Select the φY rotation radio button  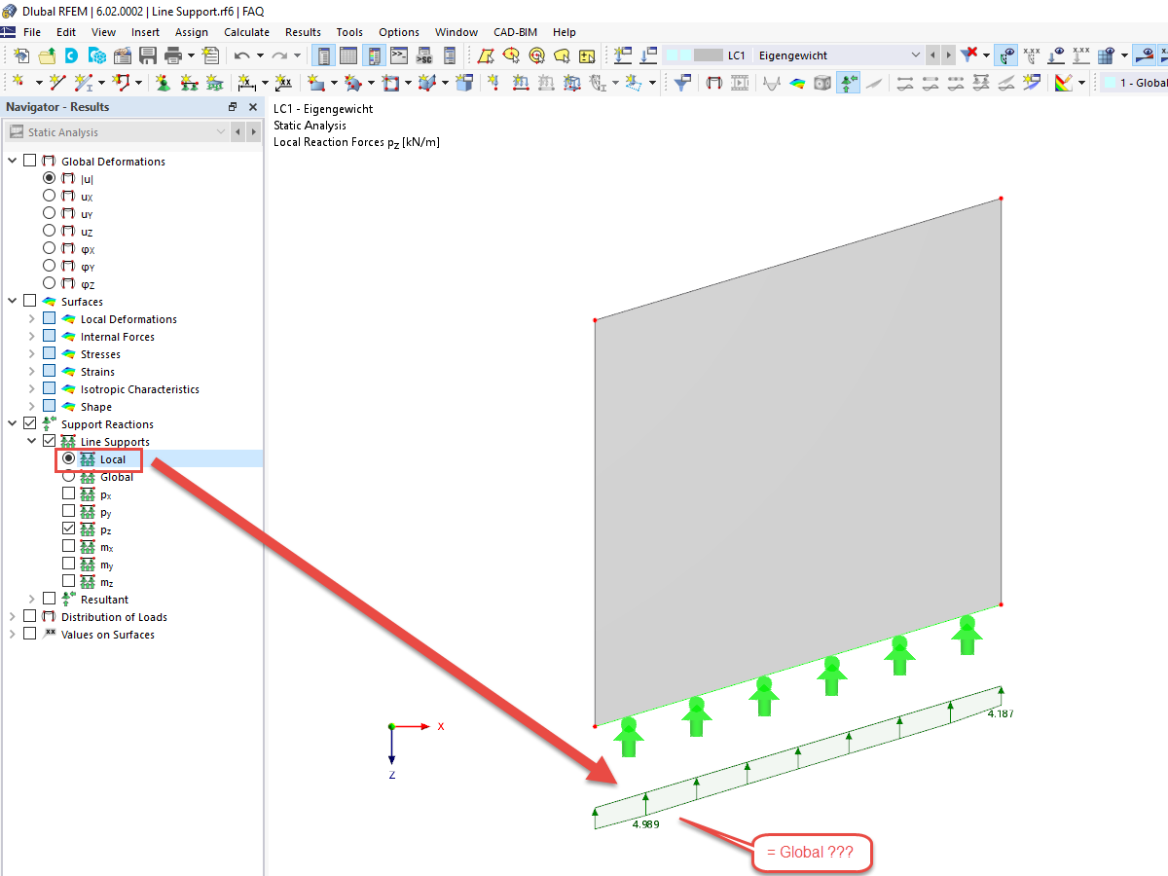[x=49, y=266]
